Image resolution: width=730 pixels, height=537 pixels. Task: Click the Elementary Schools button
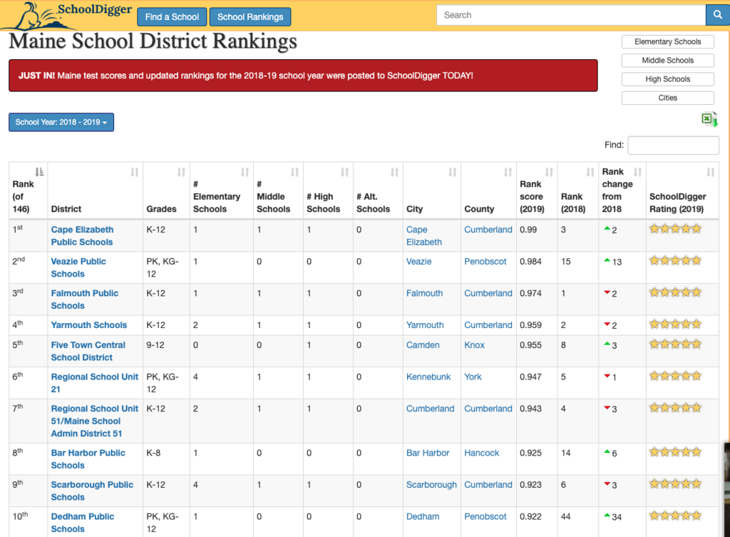[667, 42]
